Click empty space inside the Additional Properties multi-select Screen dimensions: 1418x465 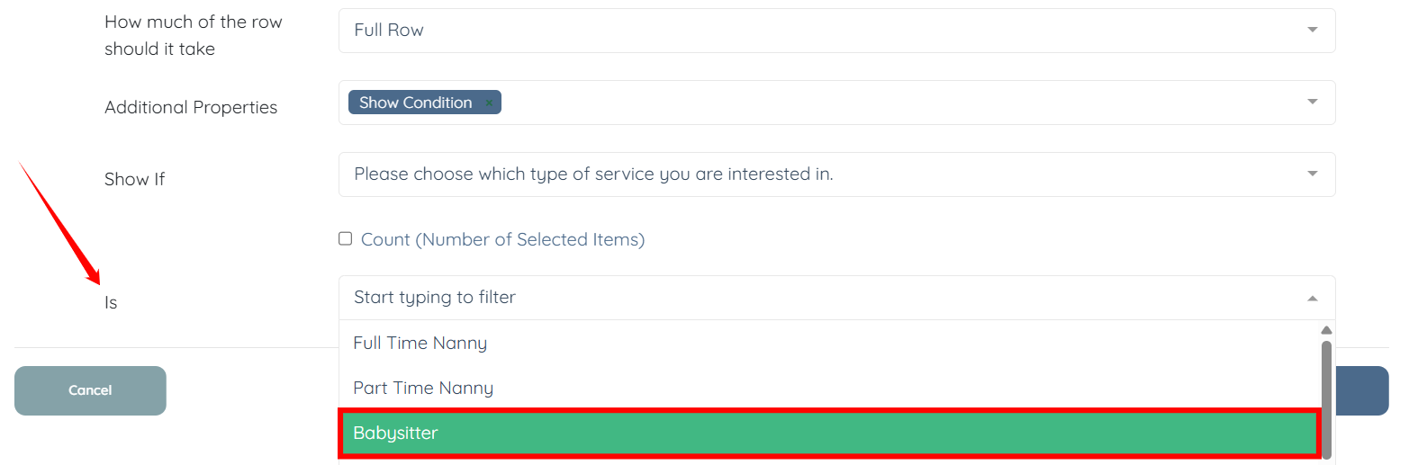point(900,103)
